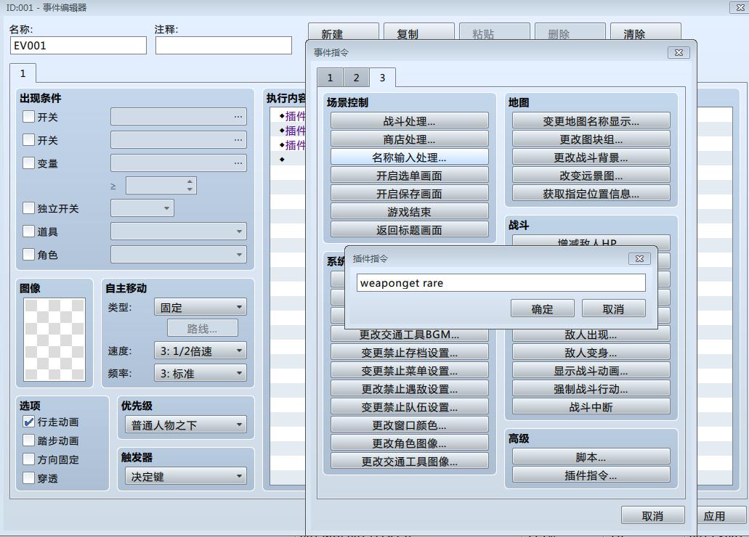Uncheck the 行走动画 option
The image size is (749, 537).
(28, 422)
